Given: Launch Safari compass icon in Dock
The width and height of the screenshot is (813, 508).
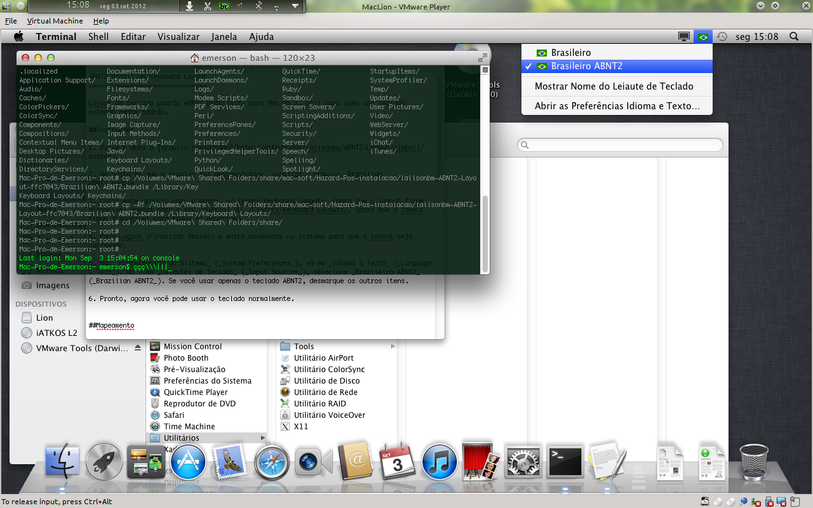Looking at the screenshot, I should click(272, 462).
